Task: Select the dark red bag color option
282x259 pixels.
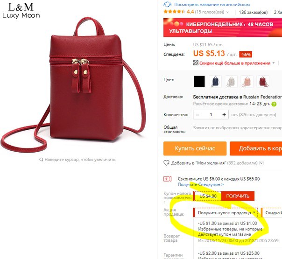Action: coord(263,81)
